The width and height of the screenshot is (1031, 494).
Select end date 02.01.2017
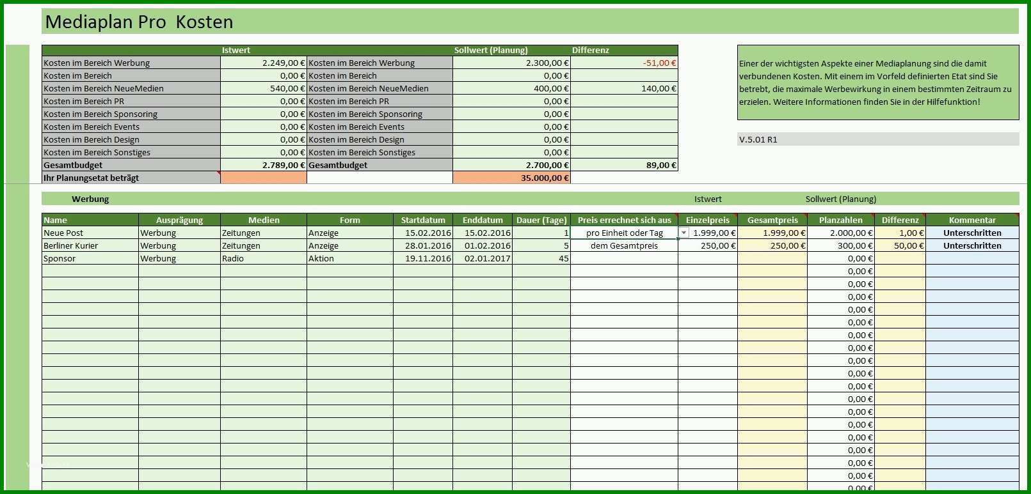(483, 259)
